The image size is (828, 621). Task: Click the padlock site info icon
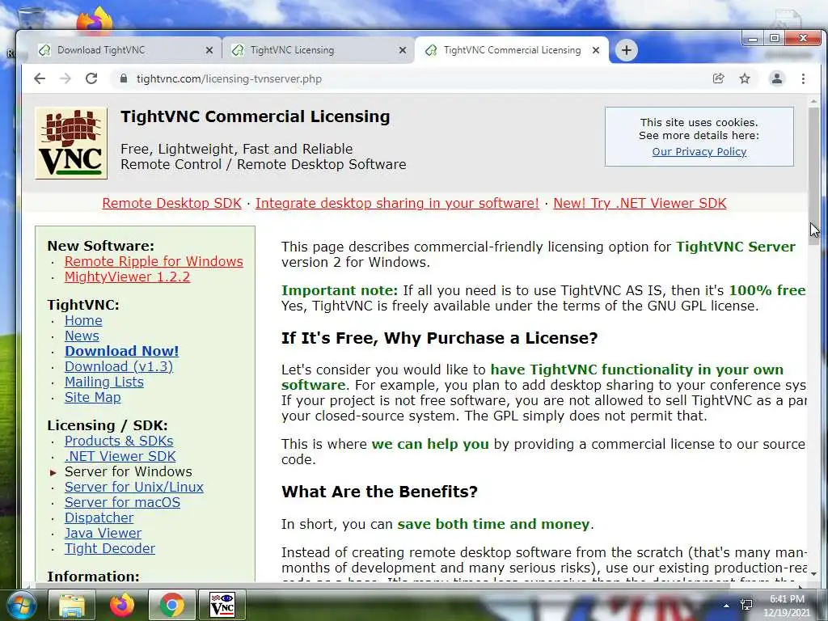124,78
